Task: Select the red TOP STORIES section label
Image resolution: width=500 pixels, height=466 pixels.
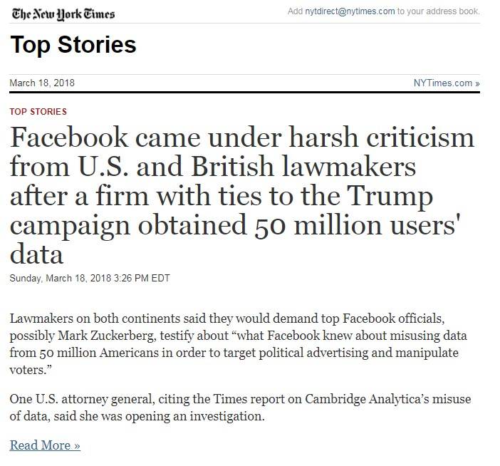Action: pos(38,112)
